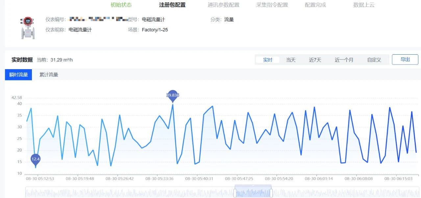Click the left handle of the data zoom slider
The width and height of the screenshot is (421, 198).
[235, 193]
